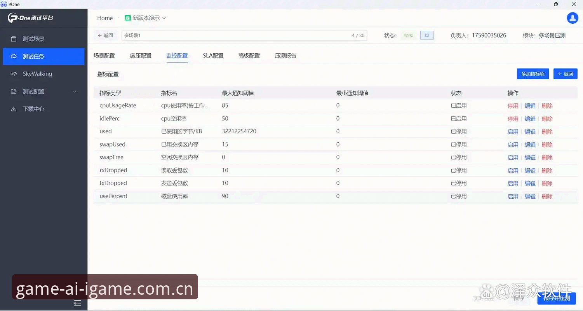Edit the usePercent metric row

point(530,196)
